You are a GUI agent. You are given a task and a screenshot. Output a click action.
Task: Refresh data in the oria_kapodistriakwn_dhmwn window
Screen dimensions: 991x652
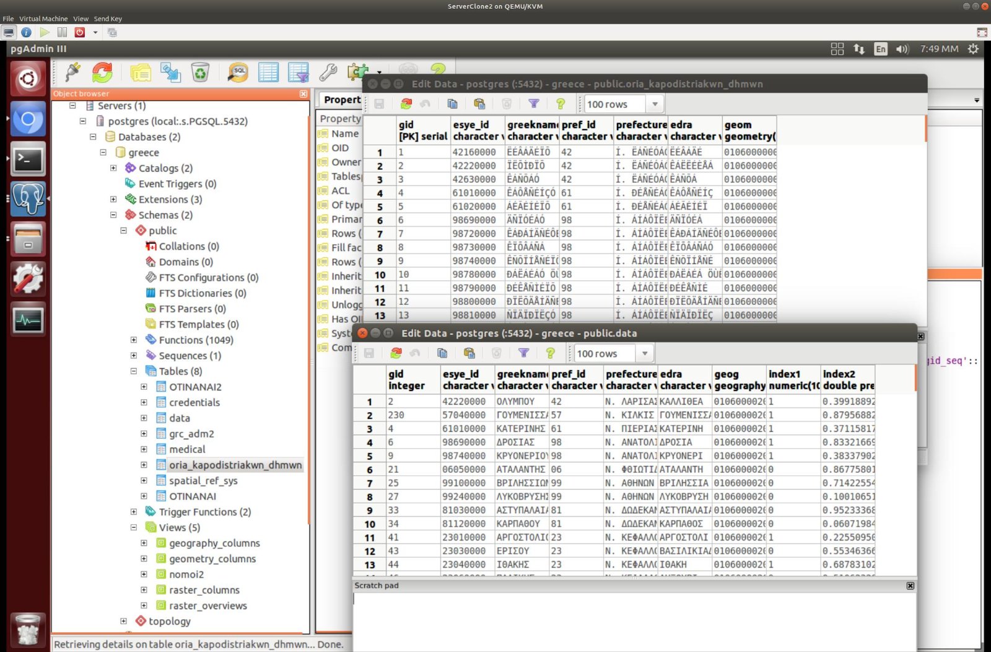click(406, 104)
